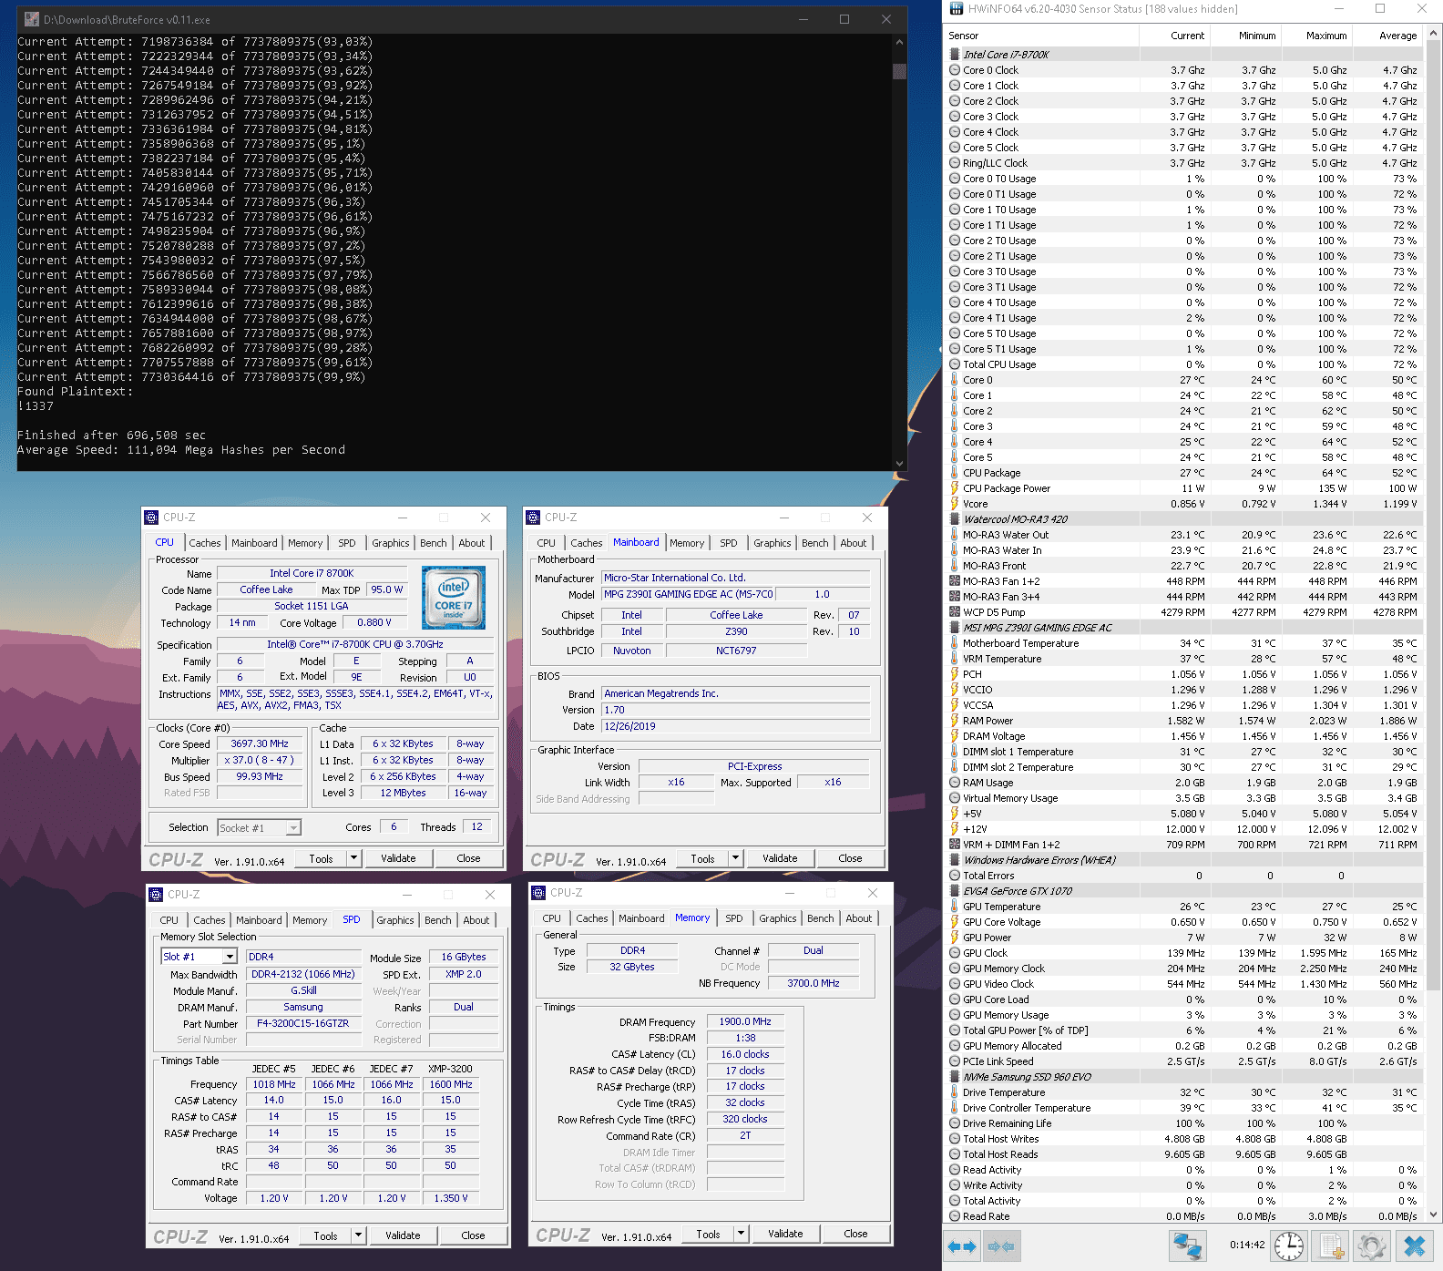This screenshot has width=1443, height=1271.
Task: Click the expand sensor columns arrows icon in HWiNFO
Action: (x=961, y=1245)
